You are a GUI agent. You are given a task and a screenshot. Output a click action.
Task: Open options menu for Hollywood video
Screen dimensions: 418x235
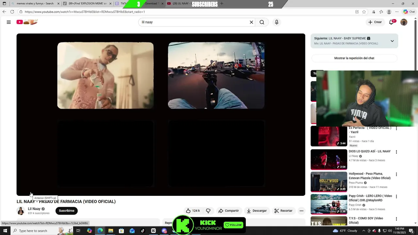click(396, 174)
